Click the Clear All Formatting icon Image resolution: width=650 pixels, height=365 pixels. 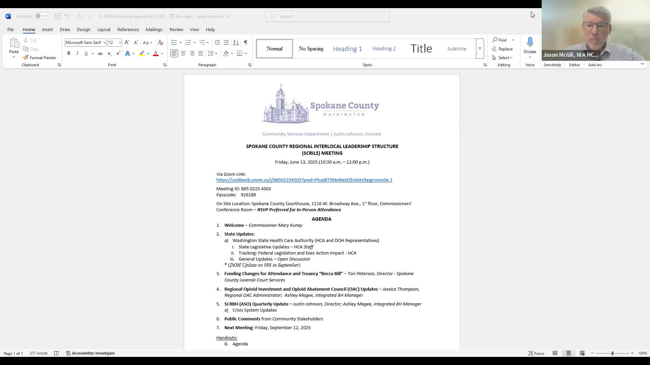161,42
